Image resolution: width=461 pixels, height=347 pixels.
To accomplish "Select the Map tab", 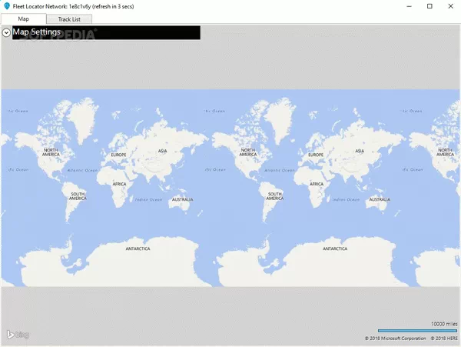I will 24,18.
